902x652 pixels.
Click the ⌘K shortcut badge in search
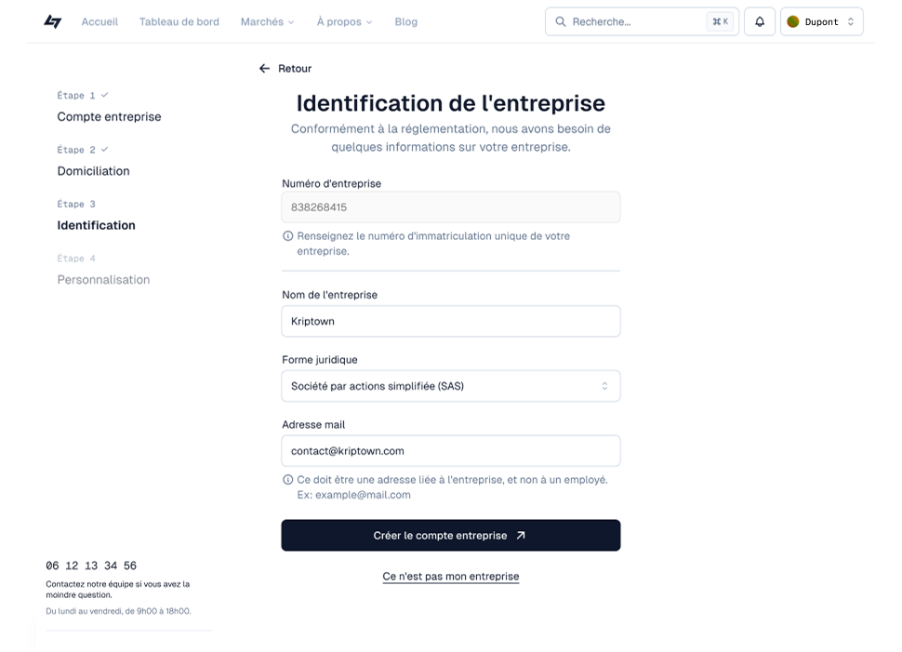tap(720, 21)
